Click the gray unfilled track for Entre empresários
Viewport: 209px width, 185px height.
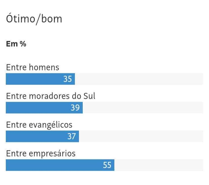coord(158,165)
